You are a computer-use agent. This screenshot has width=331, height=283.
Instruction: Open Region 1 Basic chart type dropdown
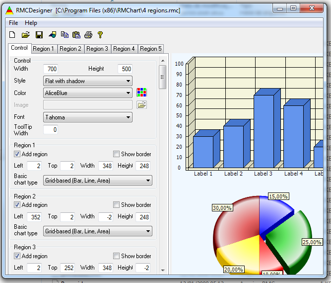coord(98,181)
